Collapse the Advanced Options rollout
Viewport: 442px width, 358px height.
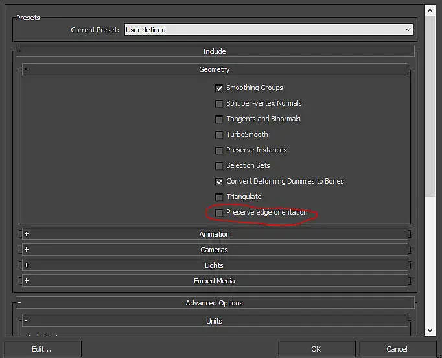pos(215,303)
